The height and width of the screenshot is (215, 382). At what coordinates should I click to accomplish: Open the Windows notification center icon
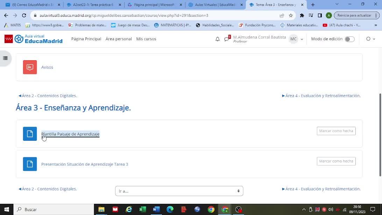point(373,209)
